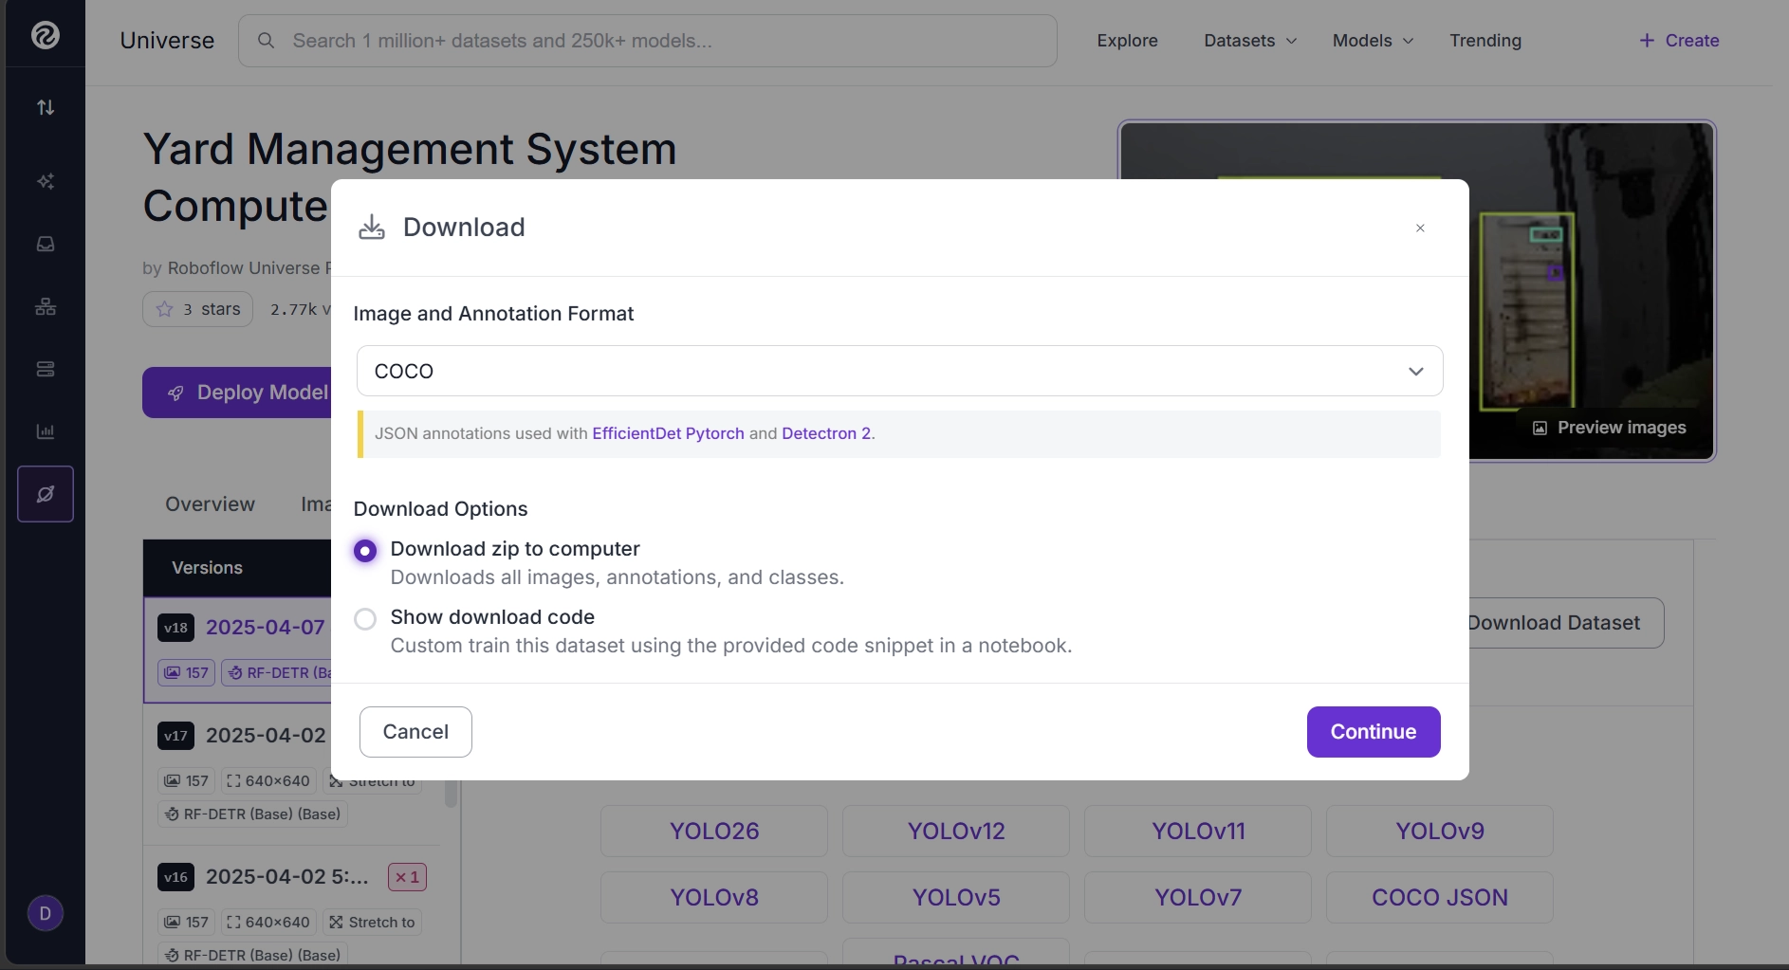Screen dimensions: 1789x970
Task: Click the RF-DETR chip in the v18 row
Action: point(277,673)
